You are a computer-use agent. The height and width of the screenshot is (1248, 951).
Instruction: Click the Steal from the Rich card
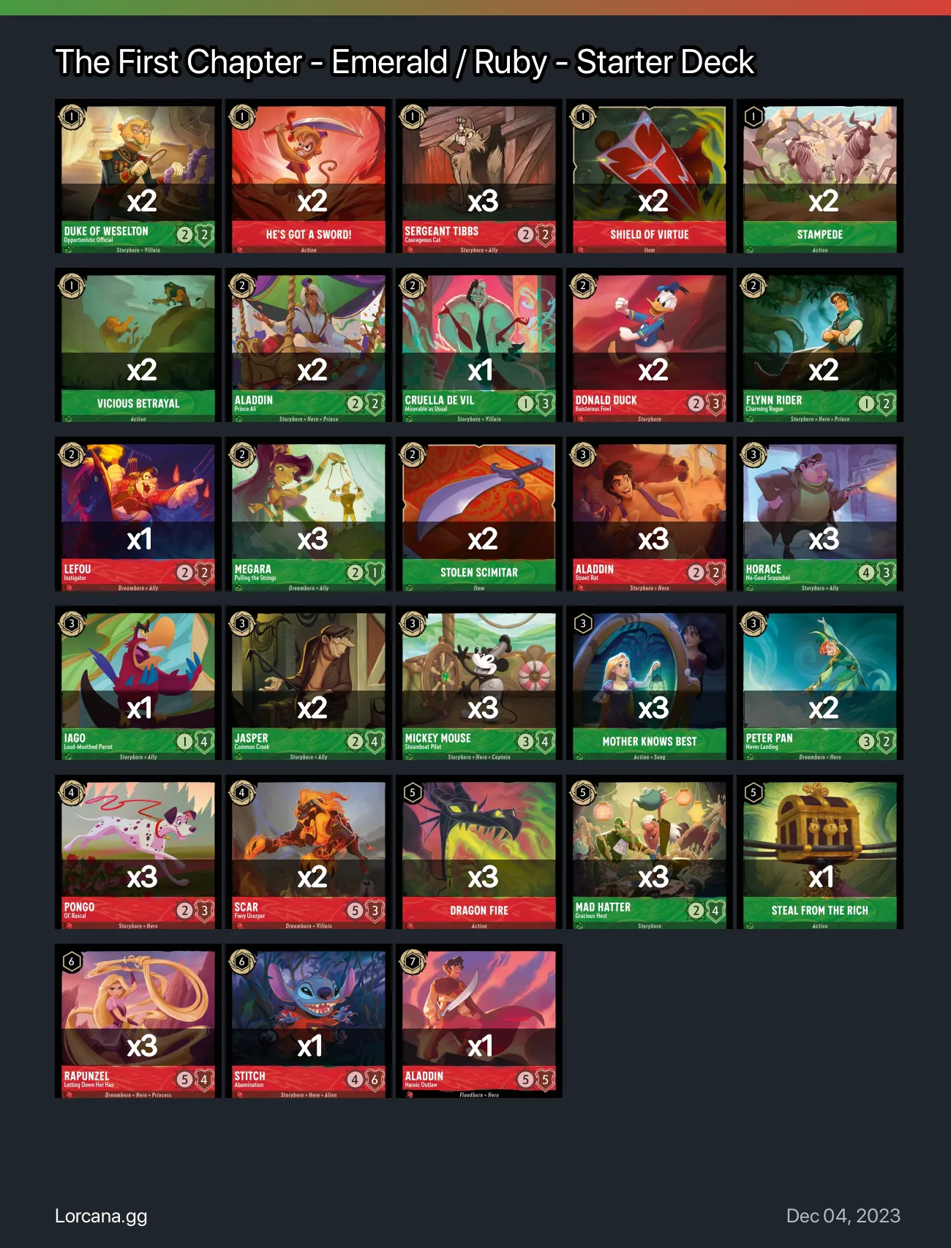click(x=820, y=852)
